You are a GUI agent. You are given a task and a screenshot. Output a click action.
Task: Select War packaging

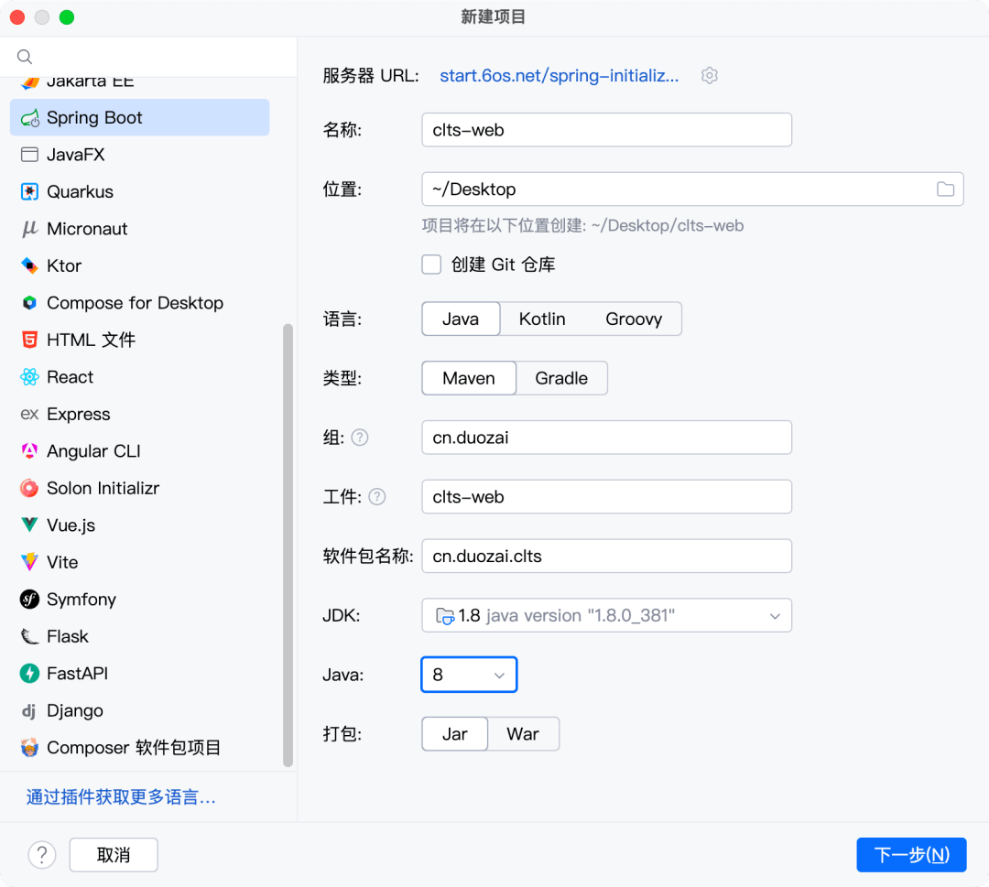[x=523, y=734]
